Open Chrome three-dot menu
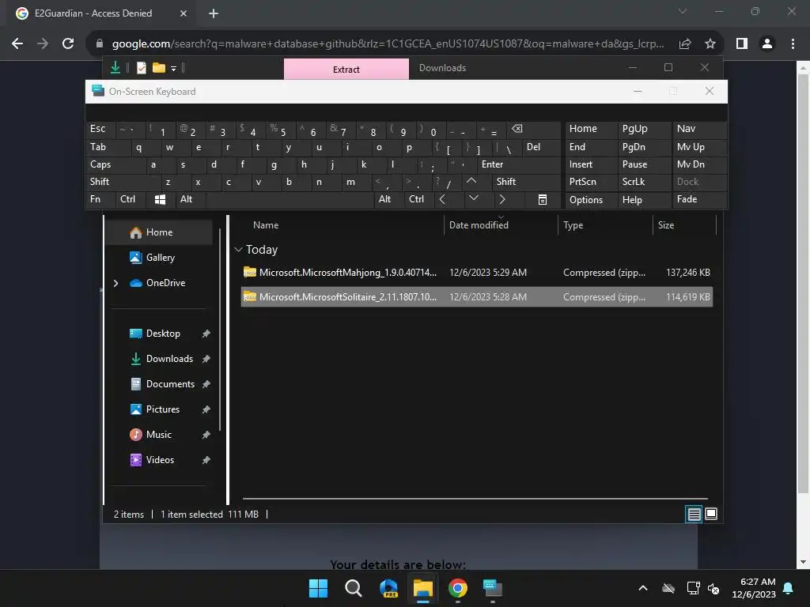This screenshot has height=607, width=810. pyautogui.click(x=793, y=44)
